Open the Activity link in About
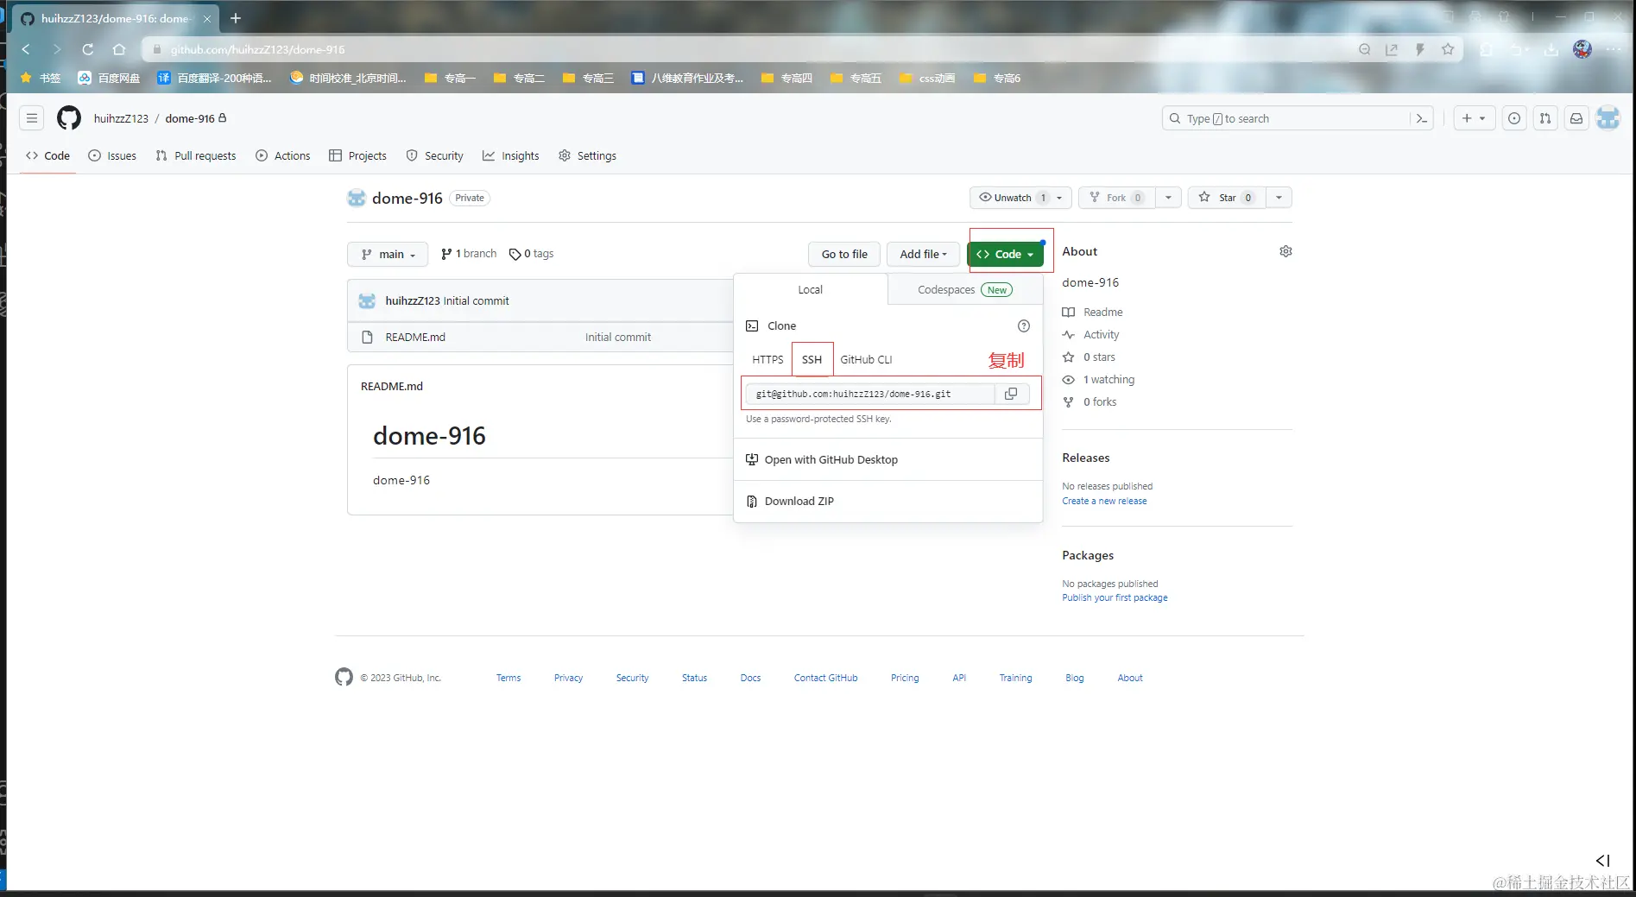This screenshot has height=897, width=1636. pos(1091,334)
